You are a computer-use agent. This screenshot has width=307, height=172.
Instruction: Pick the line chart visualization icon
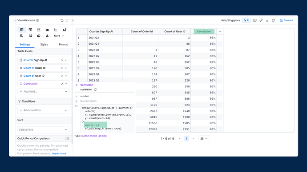[56, 30]
